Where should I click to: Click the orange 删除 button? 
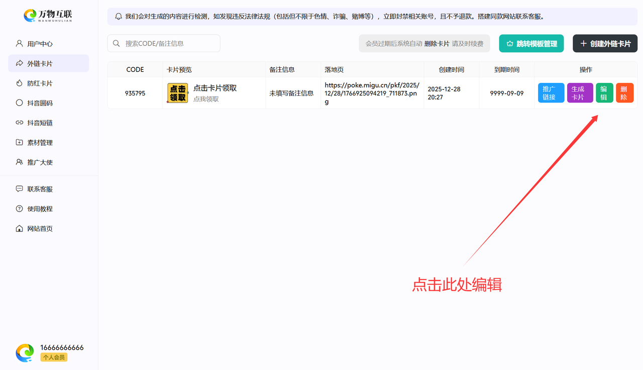624,93
